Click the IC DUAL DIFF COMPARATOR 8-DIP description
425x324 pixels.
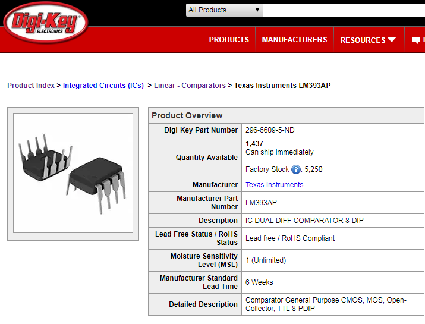304,221
